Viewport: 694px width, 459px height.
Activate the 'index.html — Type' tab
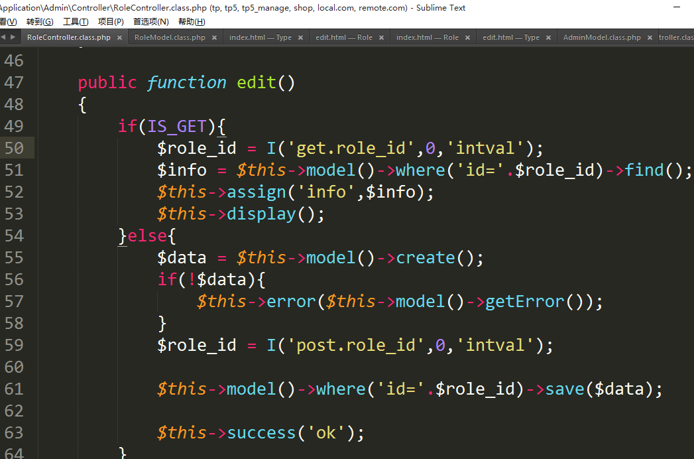tap(260, 38)
